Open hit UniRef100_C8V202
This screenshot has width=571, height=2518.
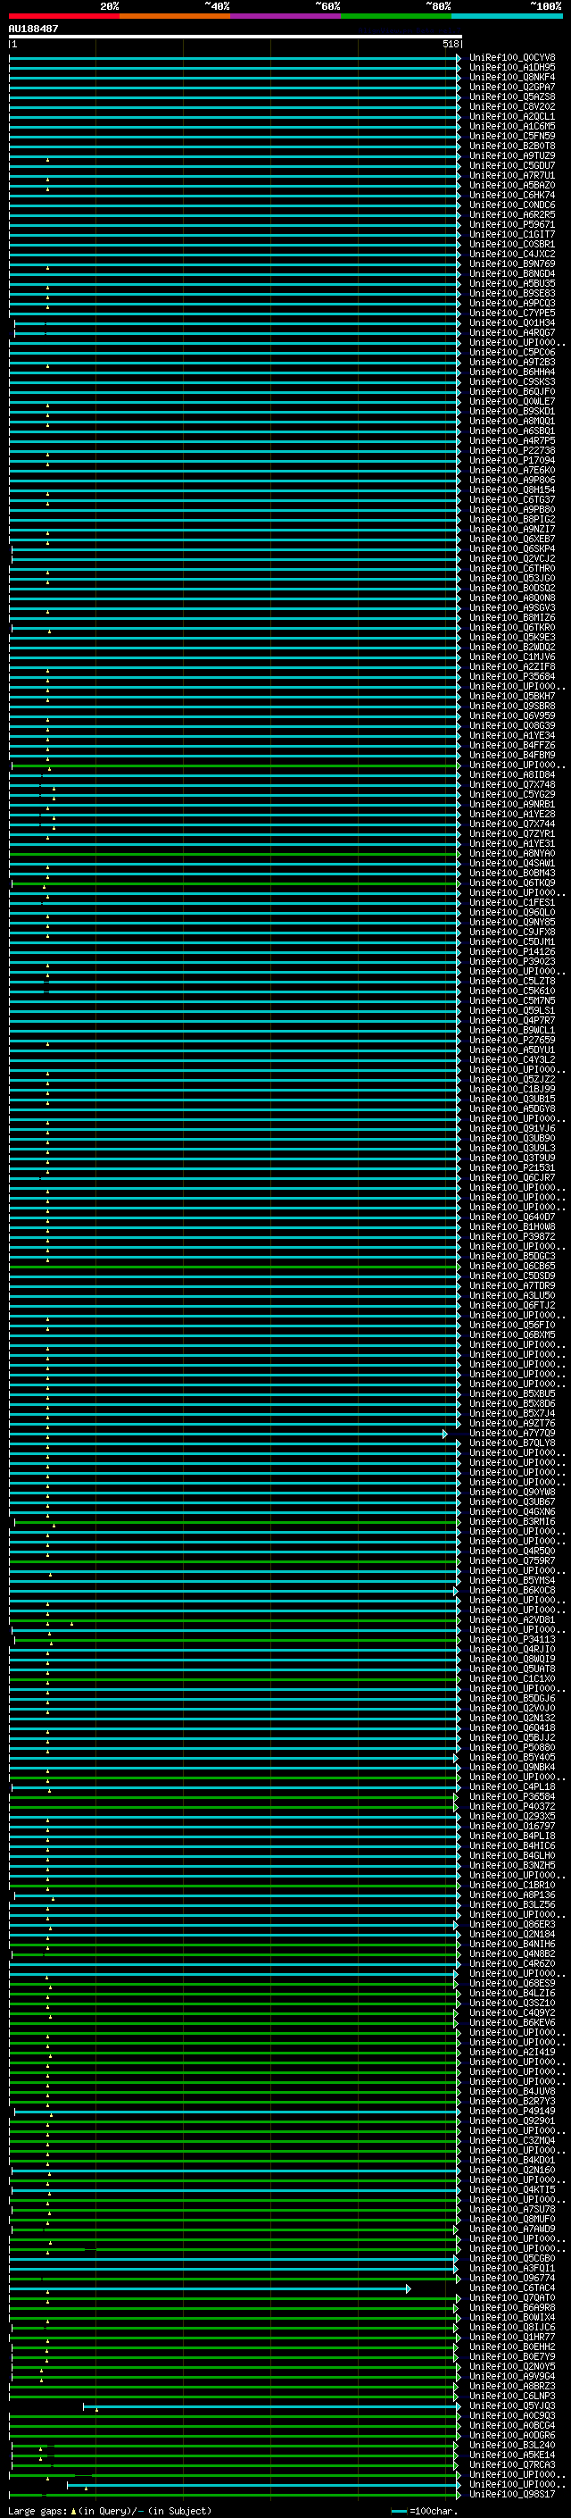(512, 106)
